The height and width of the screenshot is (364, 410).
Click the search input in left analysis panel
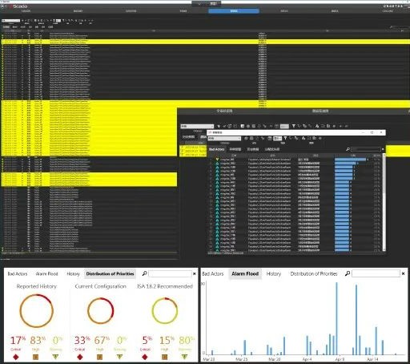coord(170,273)
